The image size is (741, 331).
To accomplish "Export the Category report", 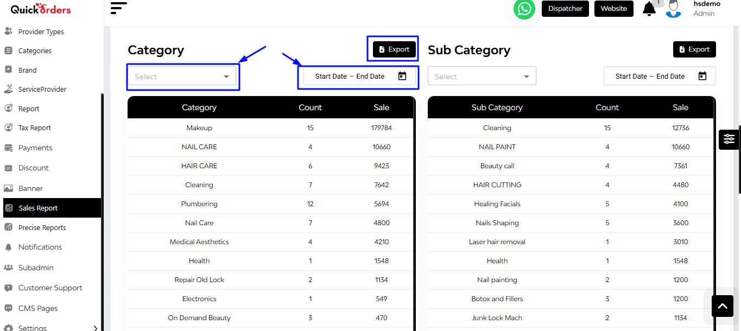I will click(394, 49).
